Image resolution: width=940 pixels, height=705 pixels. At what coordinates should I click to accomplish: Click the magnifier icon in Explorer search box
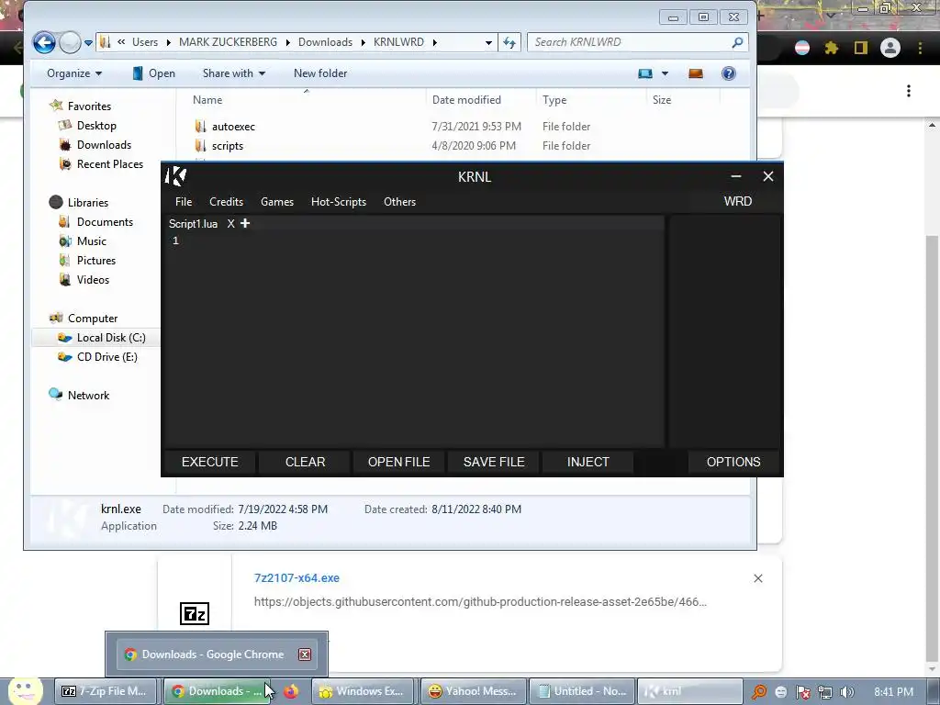(737, 42)
